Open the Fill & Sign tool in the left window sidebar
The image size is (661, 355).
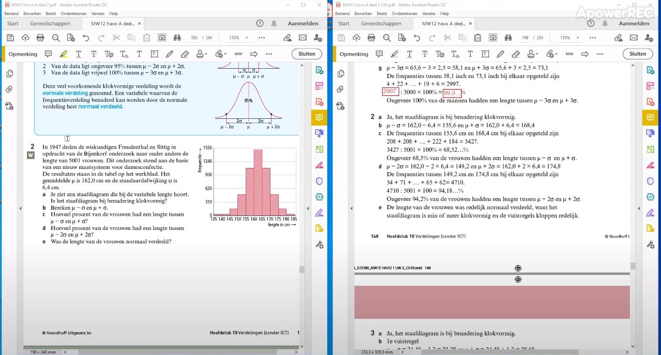[319, 212]
